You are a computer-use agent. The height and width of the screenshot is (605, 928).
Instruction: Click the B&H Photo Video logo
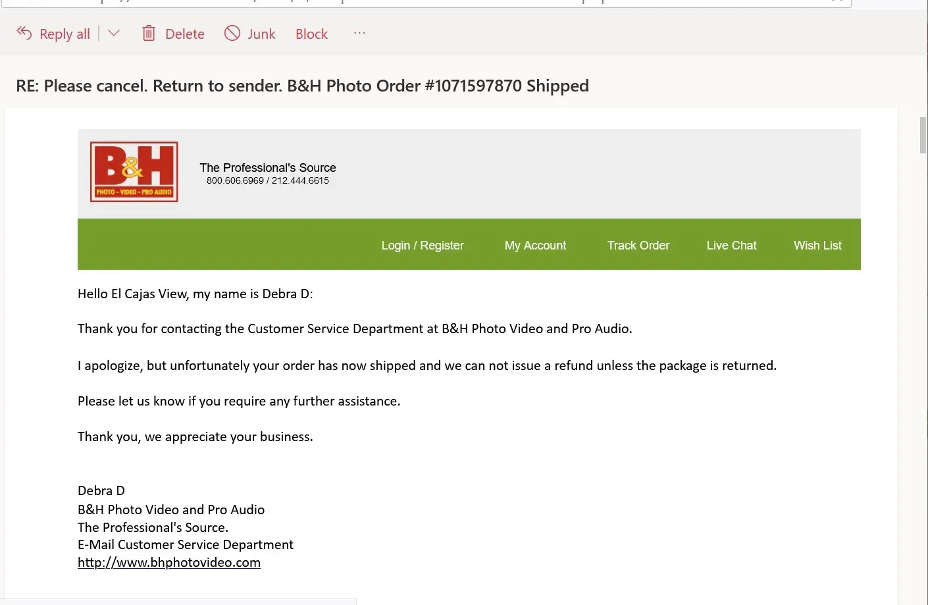click(x=134, y=172)
